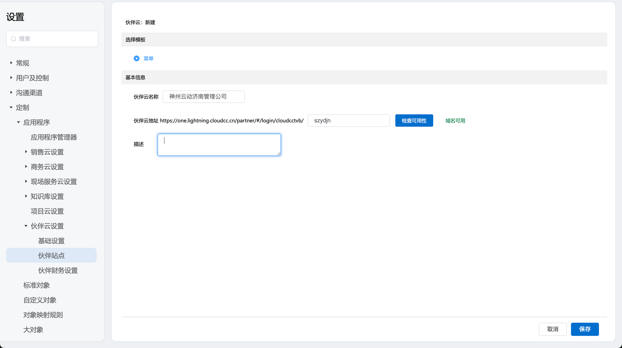Viewport: 622px width, 348px height.
Task: Click the 描述 textarea resize handle
Action: (279, 154)
